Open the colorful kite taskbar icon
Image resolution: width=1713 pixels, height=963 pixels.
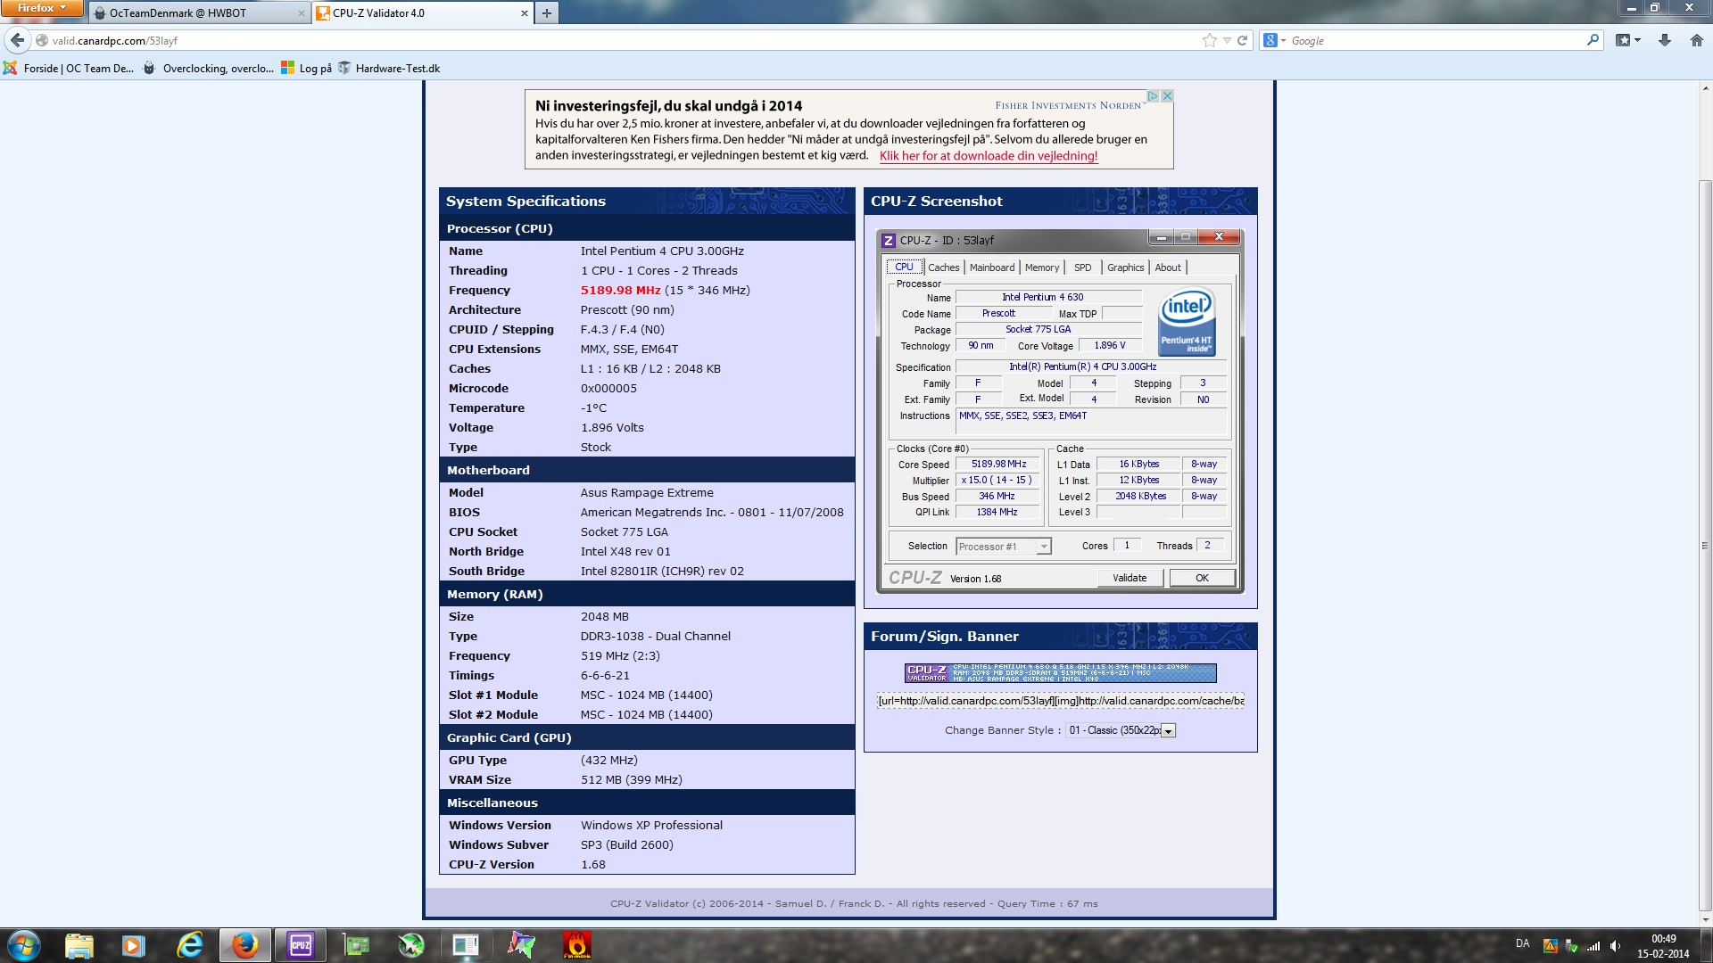(521, 945)
